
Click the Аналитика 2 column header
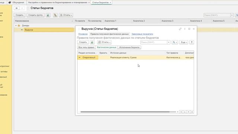pos(146,21)
